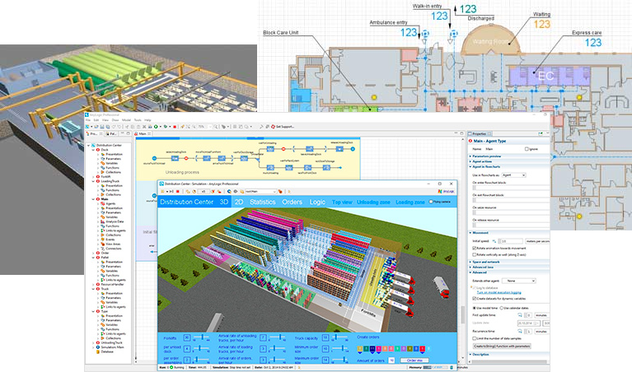
Task: Click Create toString() function with parameters button
Action: (502, 346)
